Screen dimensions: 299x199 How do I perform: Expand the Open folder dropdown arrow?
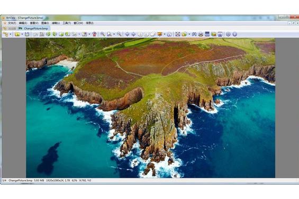tap(22, 34)
